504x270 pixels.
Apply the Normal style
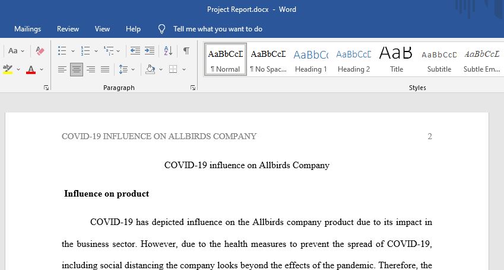click(226, 59)
